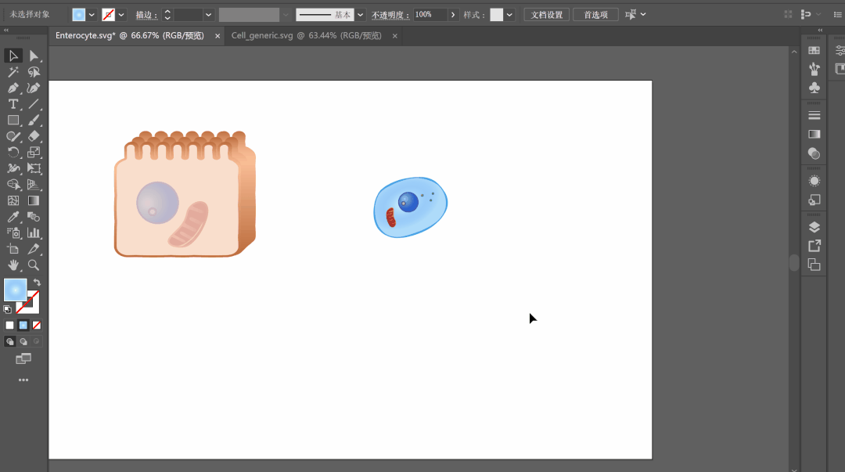845x472 pixels.
Task: Activate the Enterocyte.svg document tab
Action: (129, 36)
